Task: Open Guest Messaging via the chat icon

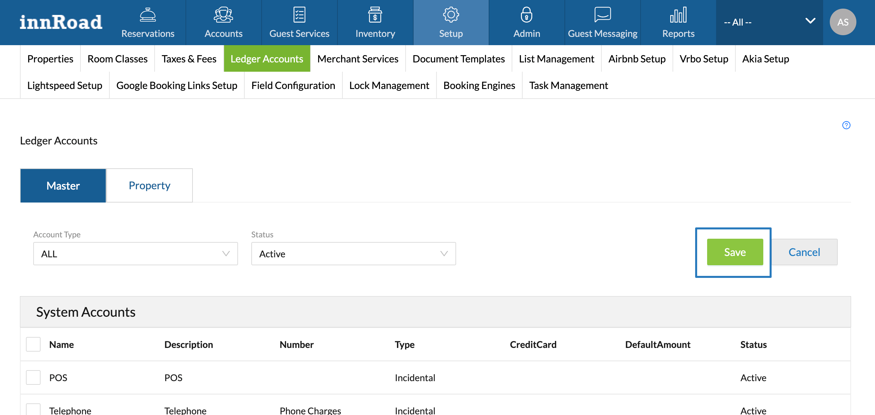Action: pyautogui.click(x=602, y=15)
